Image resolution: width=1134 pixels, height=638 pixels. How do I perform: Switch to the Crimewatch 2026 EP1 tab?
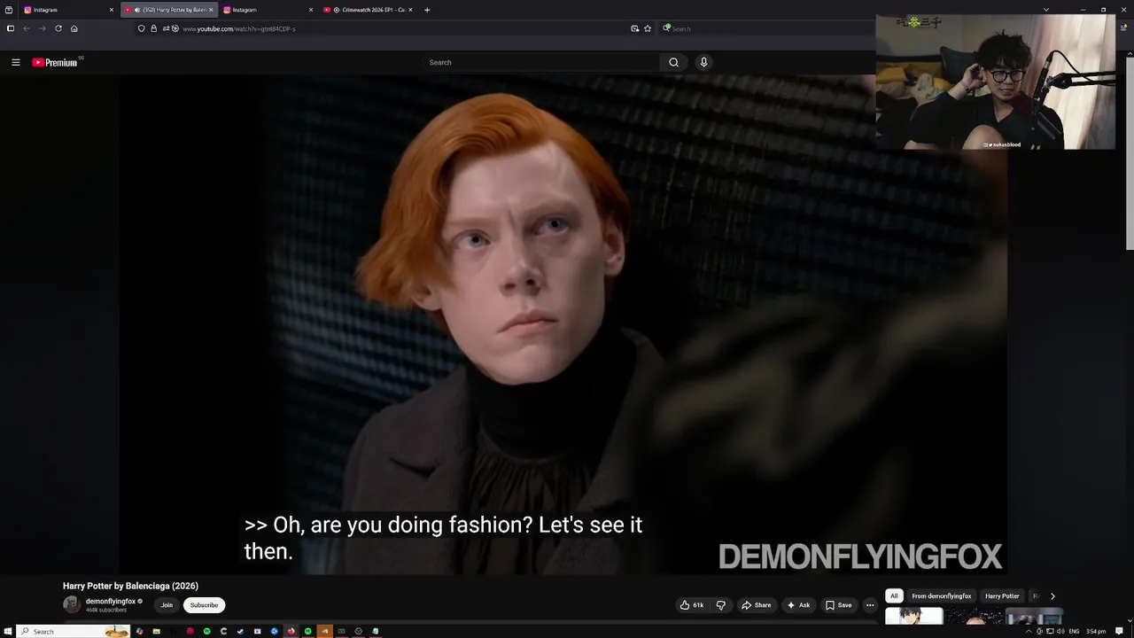click(x=368, y=10)
